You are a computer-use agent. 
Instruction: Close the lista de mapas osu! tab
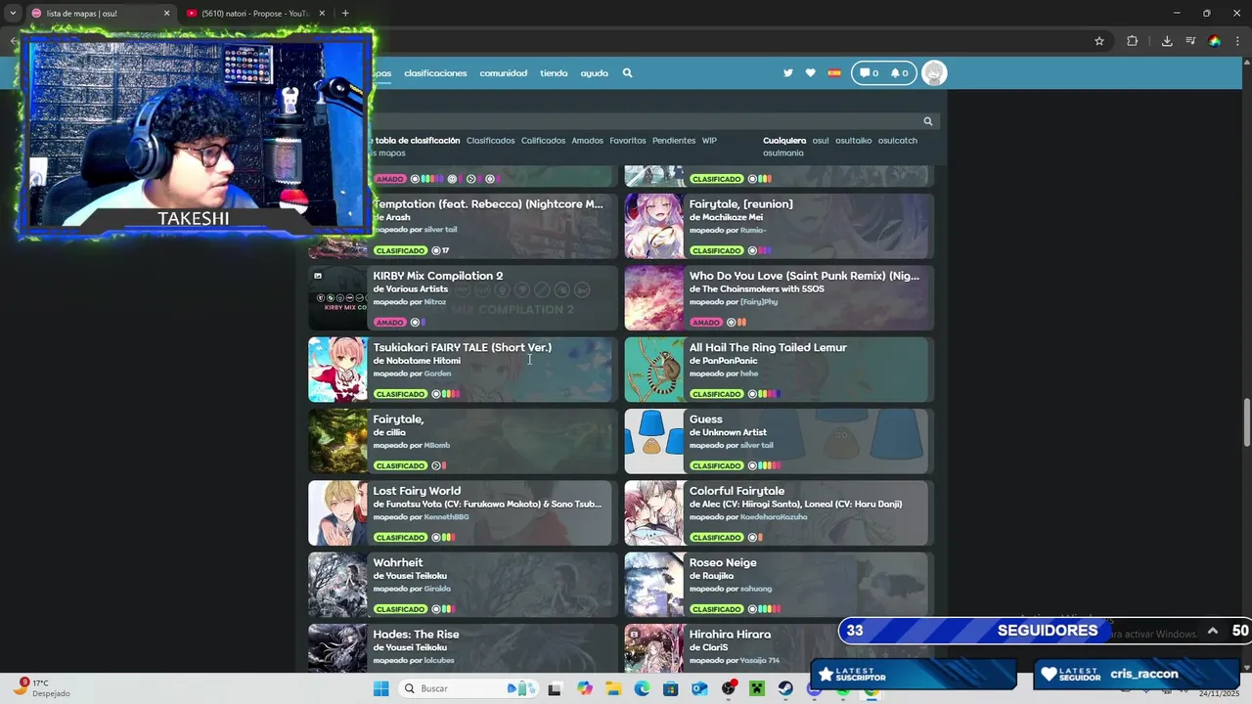[x=166, y=14]
